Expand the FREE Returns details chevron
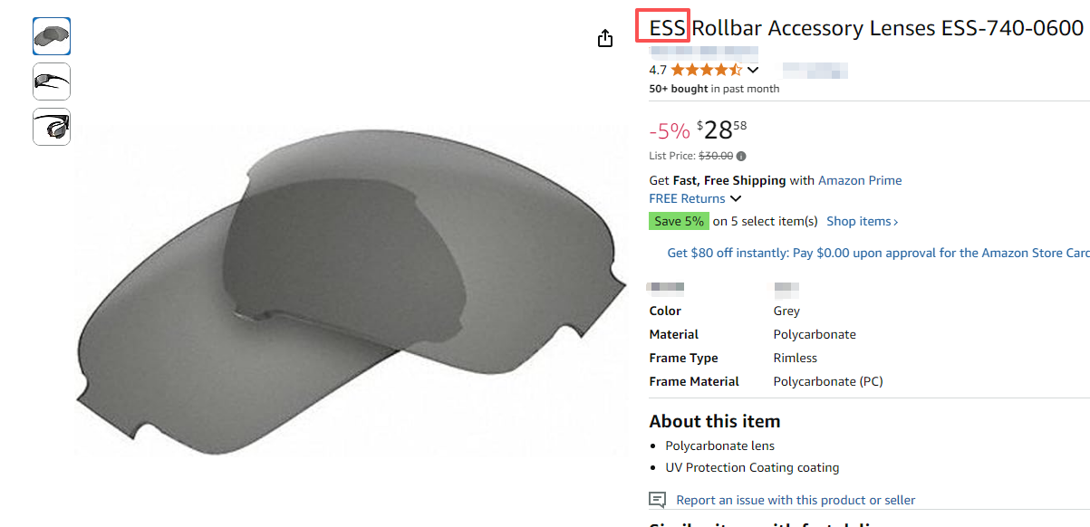1090x527 pixels. [x=736, y=199]
